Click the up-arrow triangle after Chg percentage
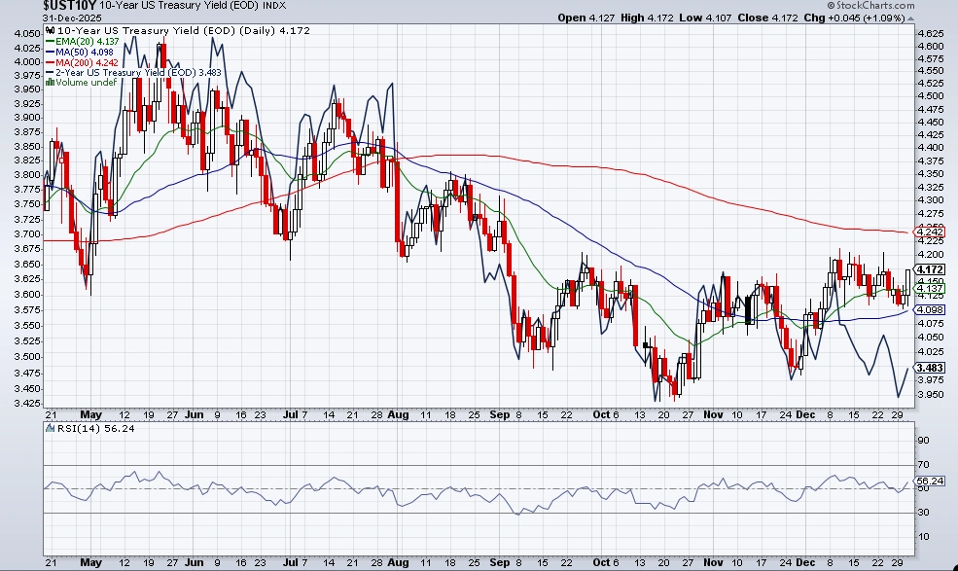Screen dimensions: 958x571 click(910, 18)
